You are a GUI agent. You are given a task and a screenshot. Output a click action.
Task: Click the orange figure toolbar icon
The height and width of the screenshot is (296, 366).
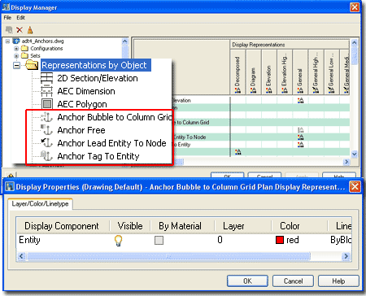coord(30,29)
